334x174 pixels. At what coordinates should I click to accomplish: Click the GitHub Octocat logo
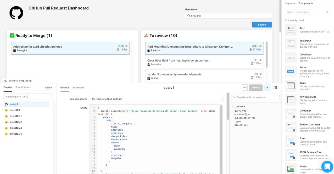[16, 13]
